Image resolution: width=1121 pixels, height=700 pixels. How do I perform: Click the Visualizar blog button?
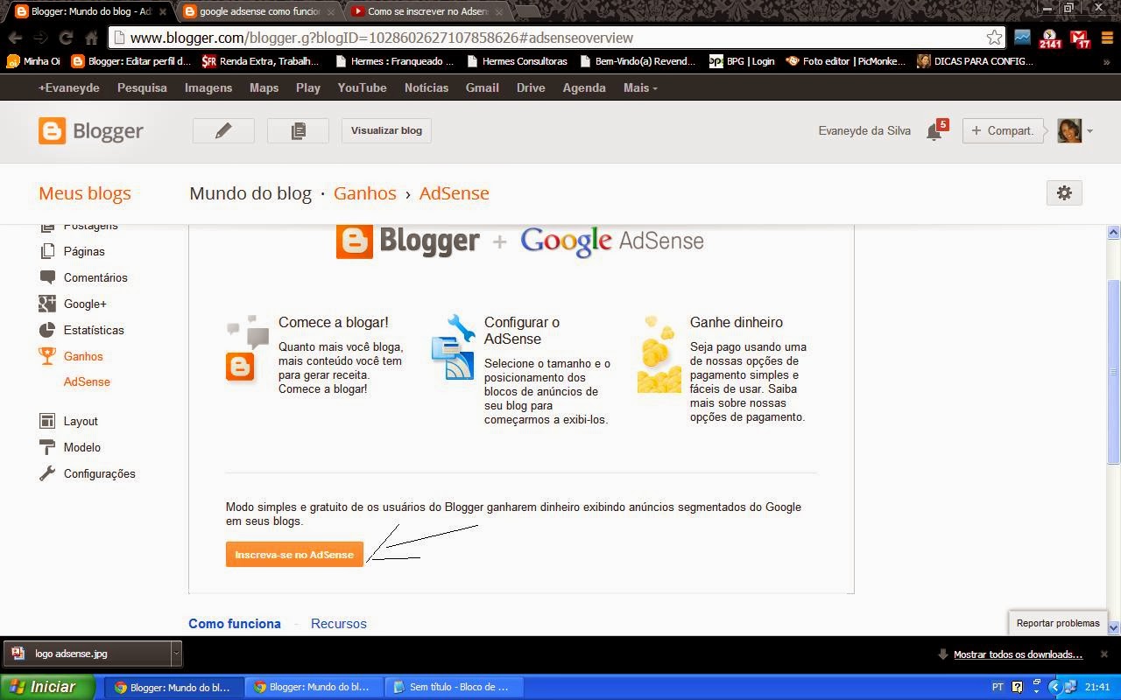(x=386, y=130)
